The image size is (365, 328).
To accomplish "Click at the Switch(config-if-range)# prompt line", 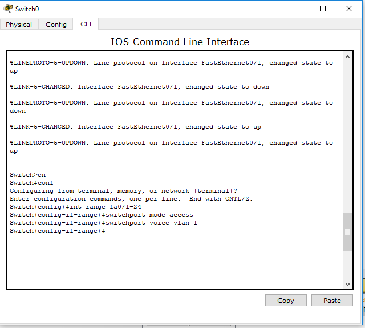I will [58, 231].
